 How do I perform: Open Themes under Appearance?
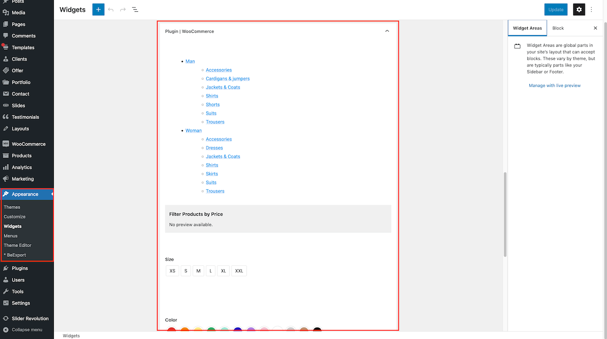pos(12,207)
